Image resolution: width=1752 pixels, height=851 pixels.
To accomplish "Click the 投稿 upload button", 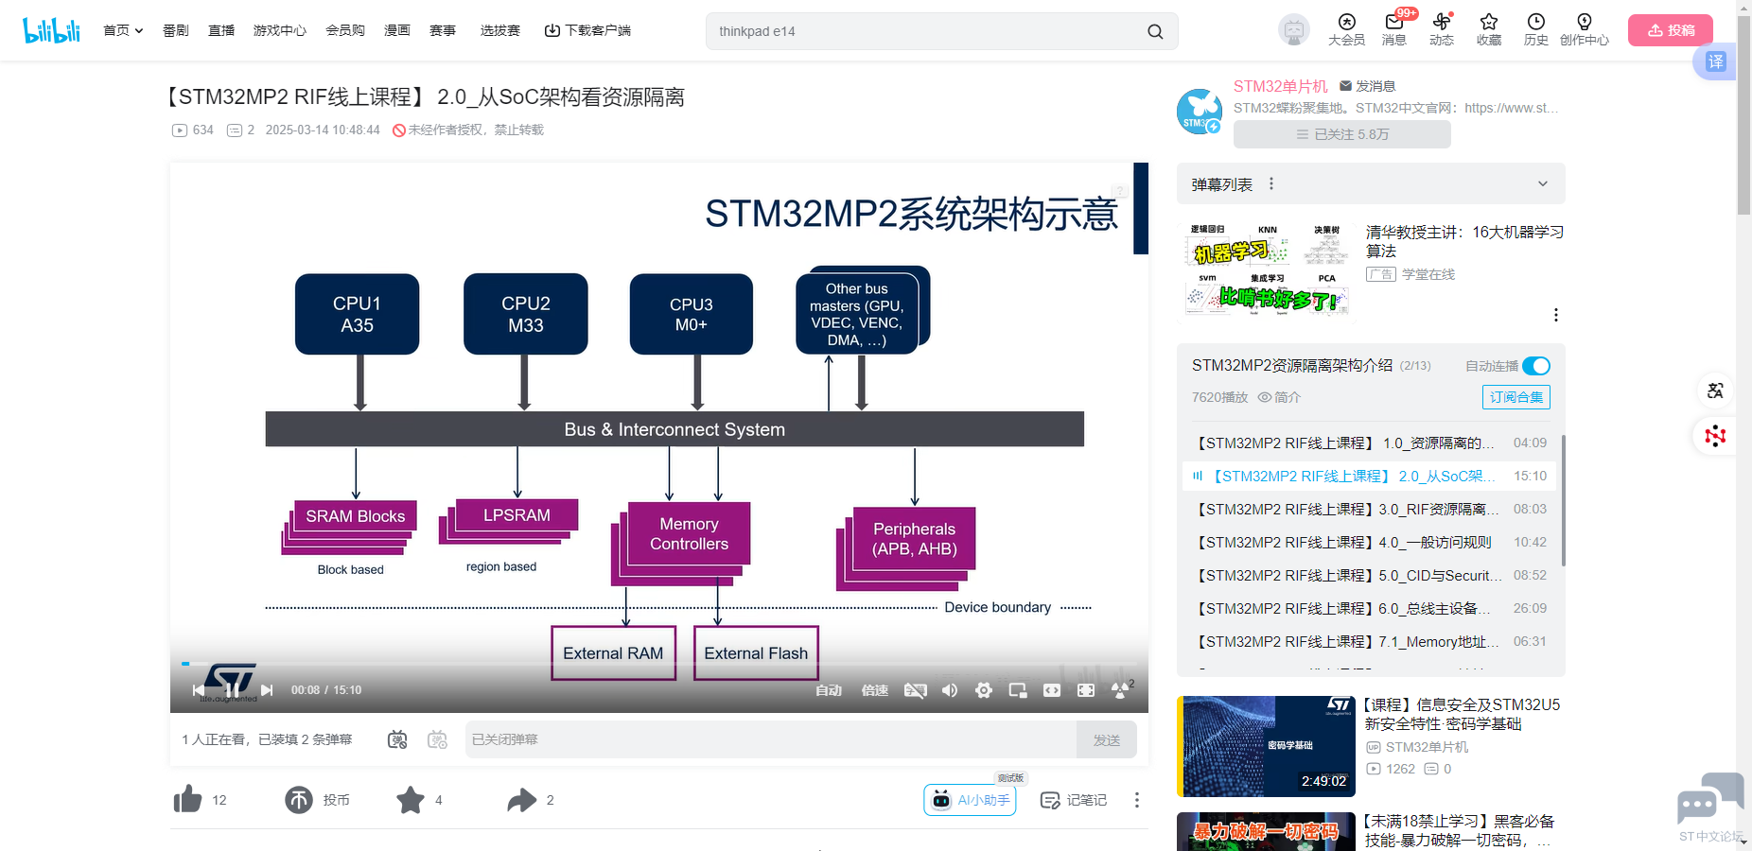I will 1671,30.
